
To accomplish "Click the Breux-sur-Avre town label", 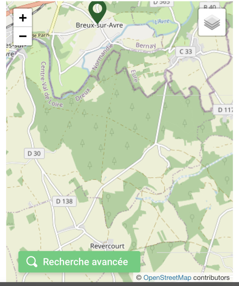I will 99,25.
